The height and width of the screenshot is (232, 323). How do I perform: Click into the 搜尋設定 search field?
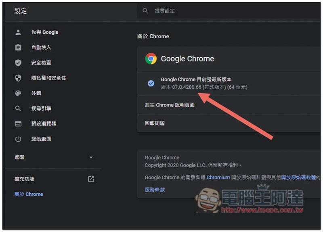tap(226, 11)
